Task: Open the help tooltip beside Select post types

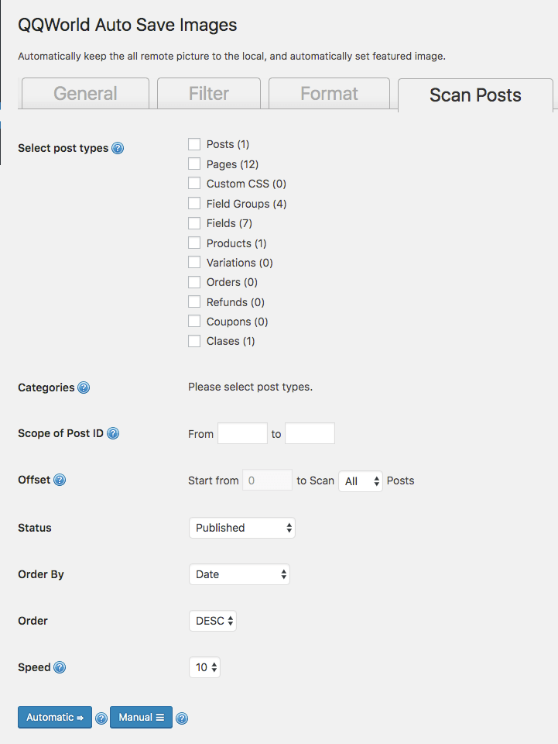Action: coord(118,147)
